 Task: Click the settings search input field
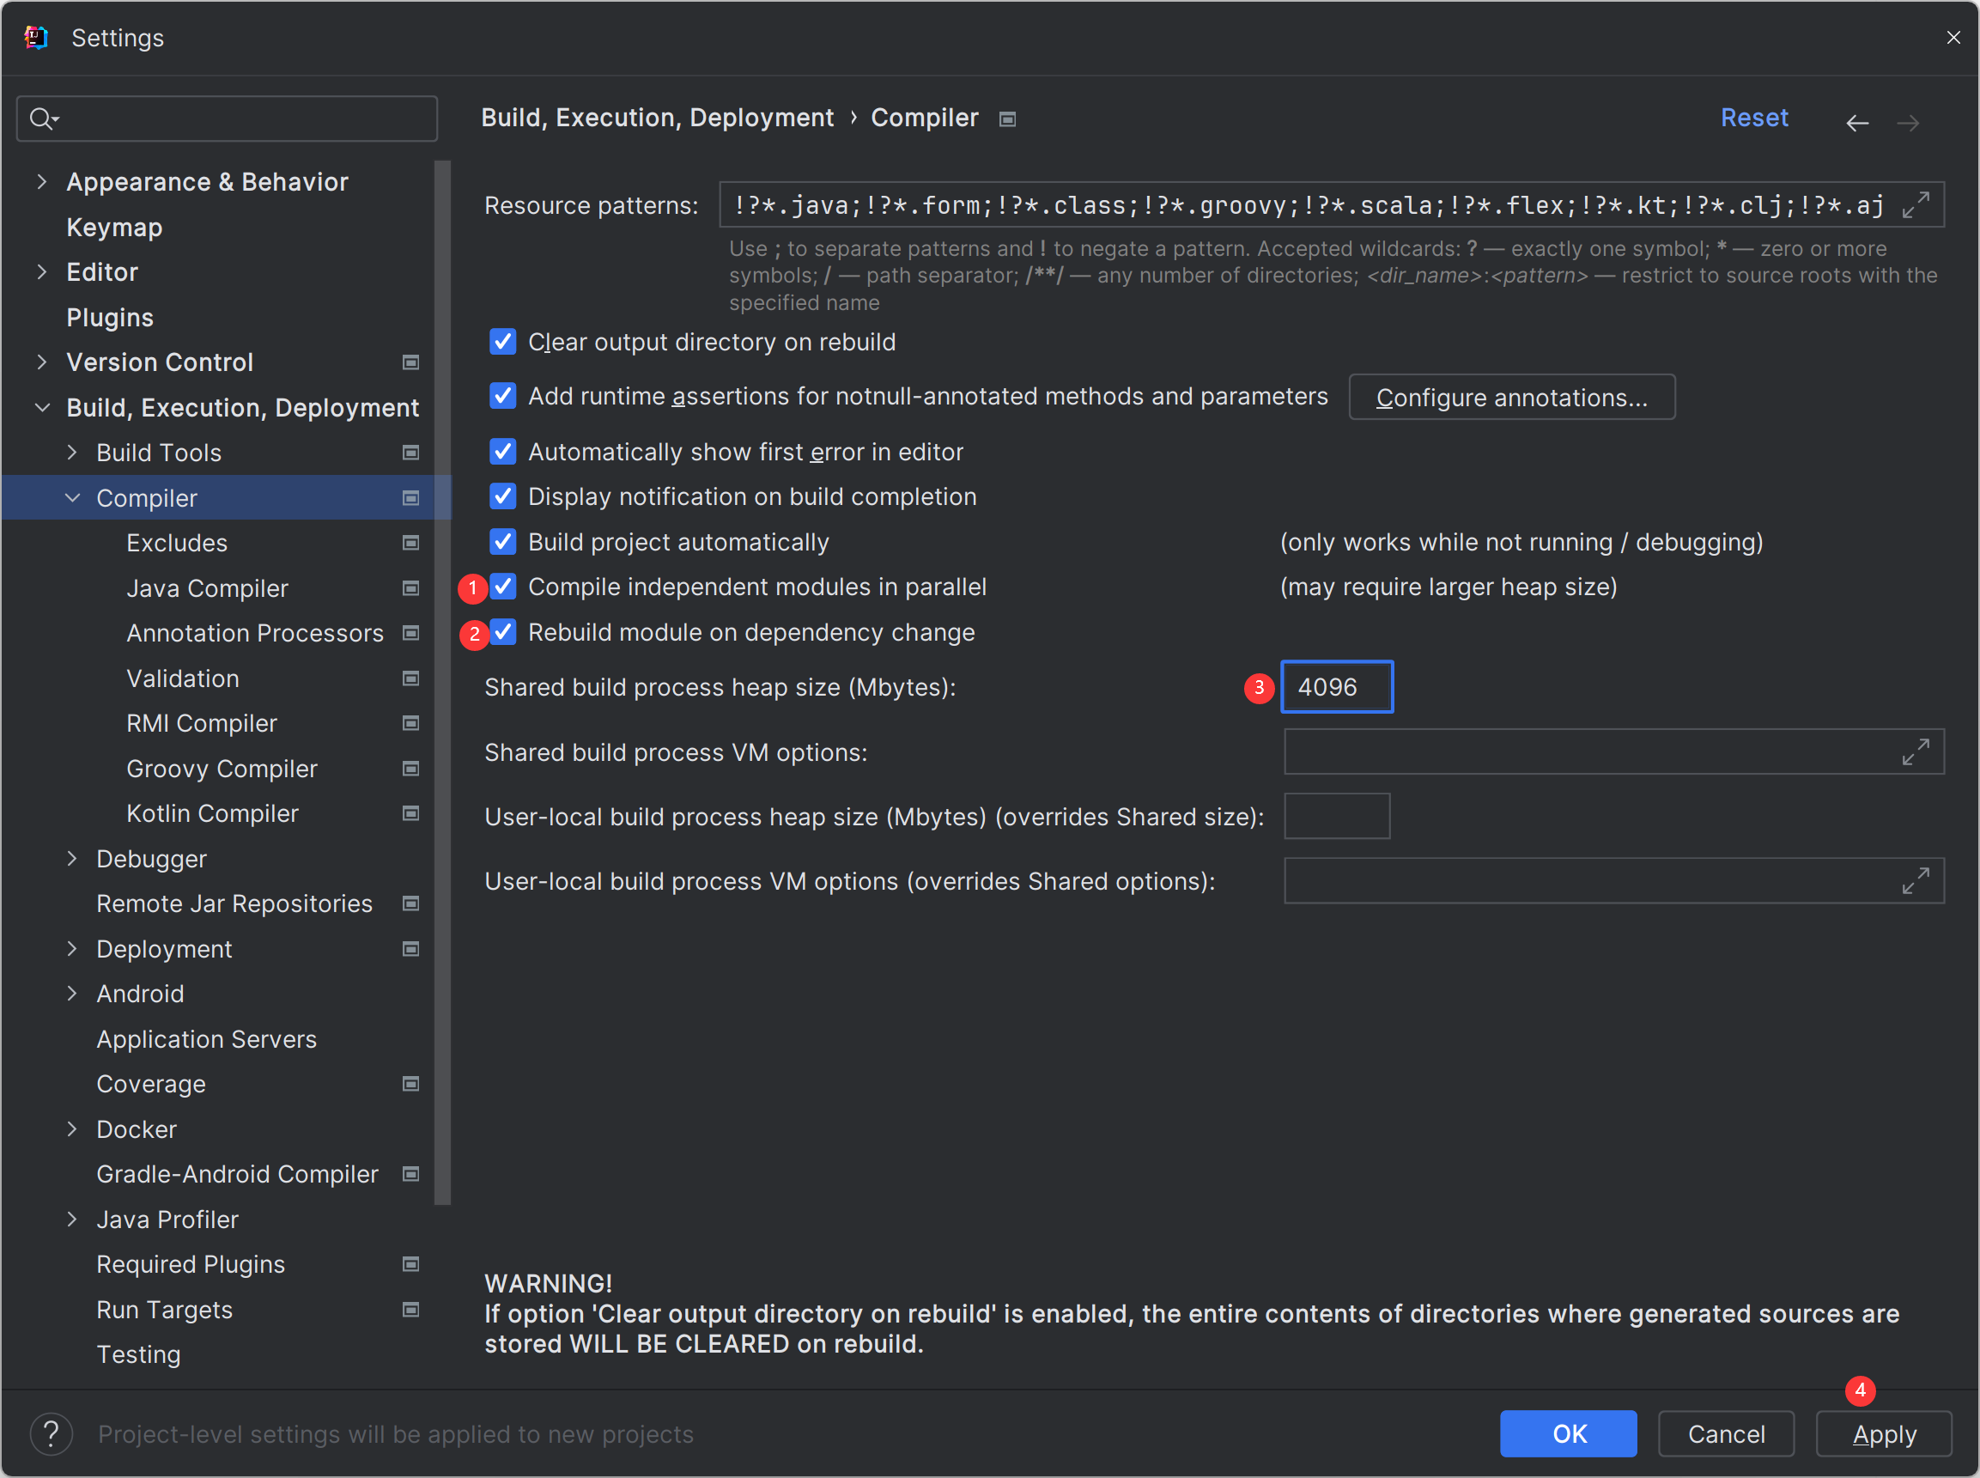pyautogui.click(x=228, y=119)
